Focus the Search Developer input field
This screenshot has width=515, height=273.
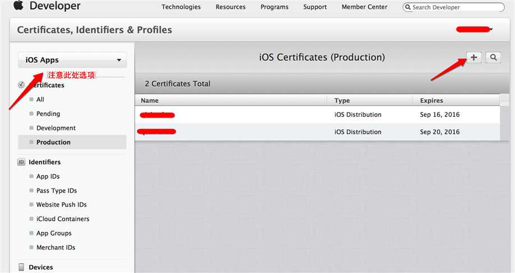454,7
